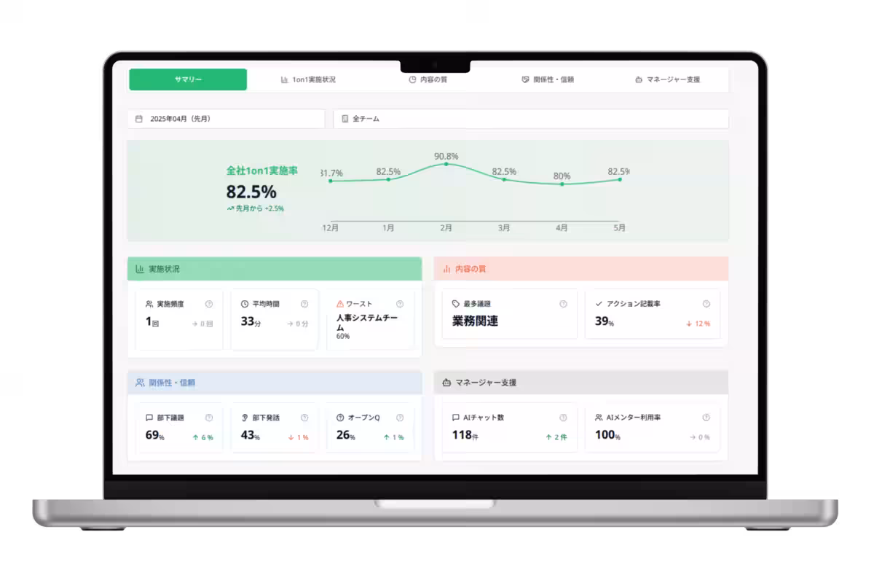874x583 pixels.
Task: Click help icon on 実施頻度 card
Action: click(x=209, y=304)
